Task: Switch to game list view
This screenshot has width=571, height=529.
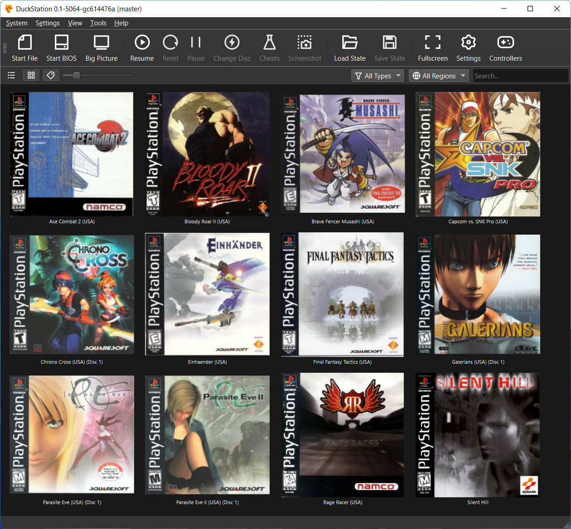Action: click(11, 76)
